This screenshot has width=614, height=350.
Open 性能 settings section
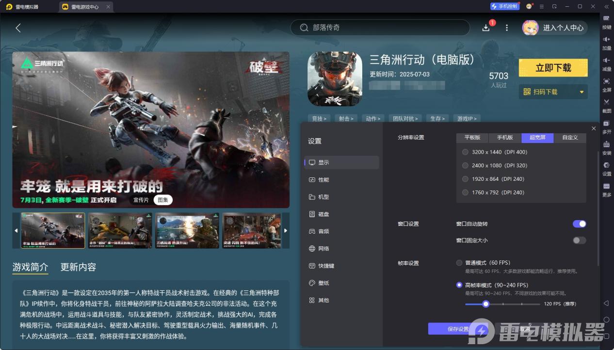click(342, 180)
